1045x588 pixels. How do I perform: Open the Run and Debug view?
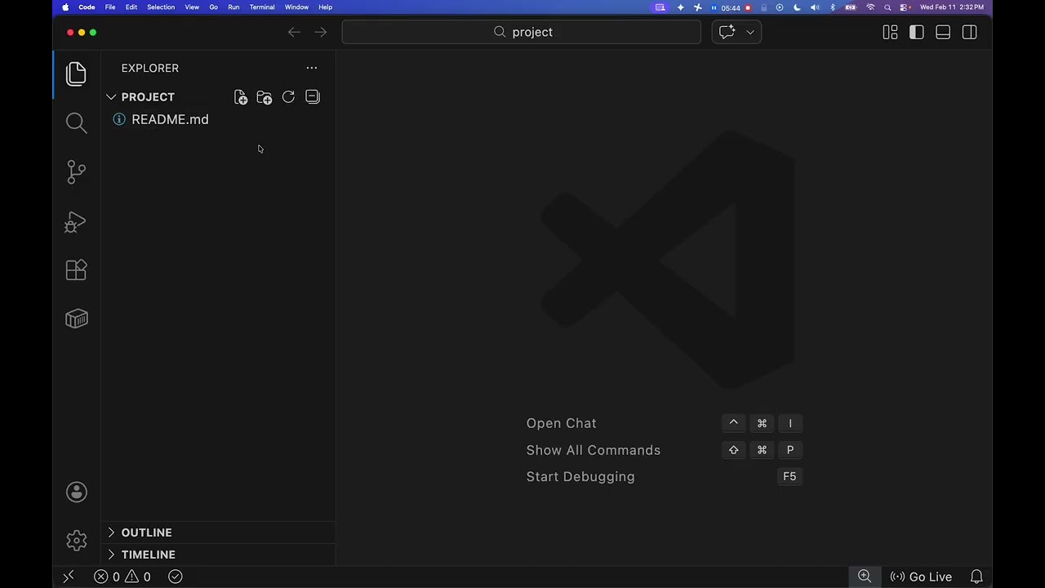click(76, 221)
